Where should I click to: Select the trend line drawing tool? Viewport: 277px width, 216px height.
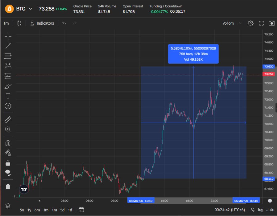coord(8,46)
